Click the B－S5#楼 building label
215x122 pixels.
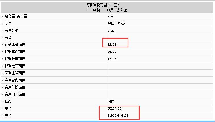[93, 10]
